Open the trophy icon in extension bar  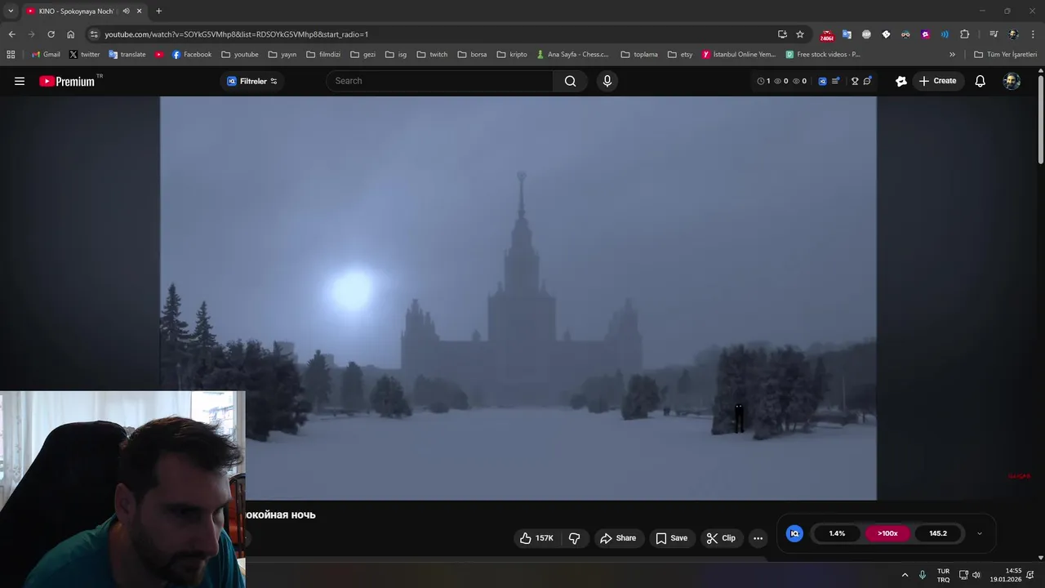[855, 81]
